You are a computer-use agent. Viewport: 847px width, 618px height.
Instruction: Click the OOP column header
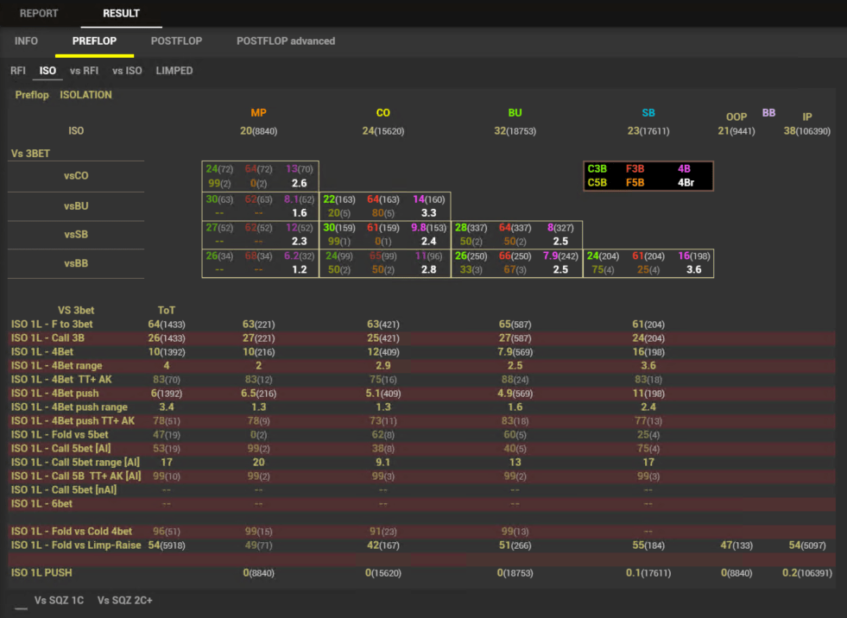coord(736,117)
